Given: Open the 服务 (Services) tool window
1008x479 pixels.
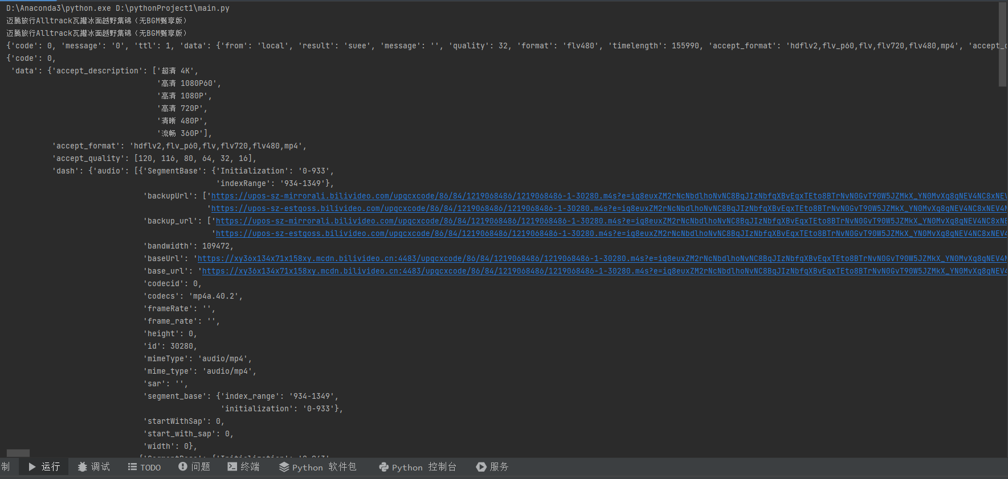Looking at the screenshot, I should (492, 467).
